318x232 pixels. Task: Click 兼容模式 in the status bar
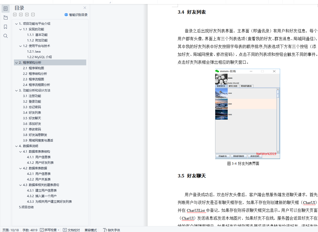tap(91, 230)
